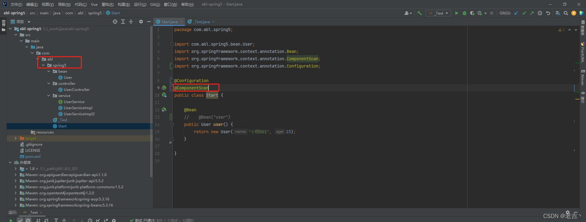The height and width of the screenshot is (222, 586).
Task: Toggle show ignored tests button
Action: click(x=28, y=220)
